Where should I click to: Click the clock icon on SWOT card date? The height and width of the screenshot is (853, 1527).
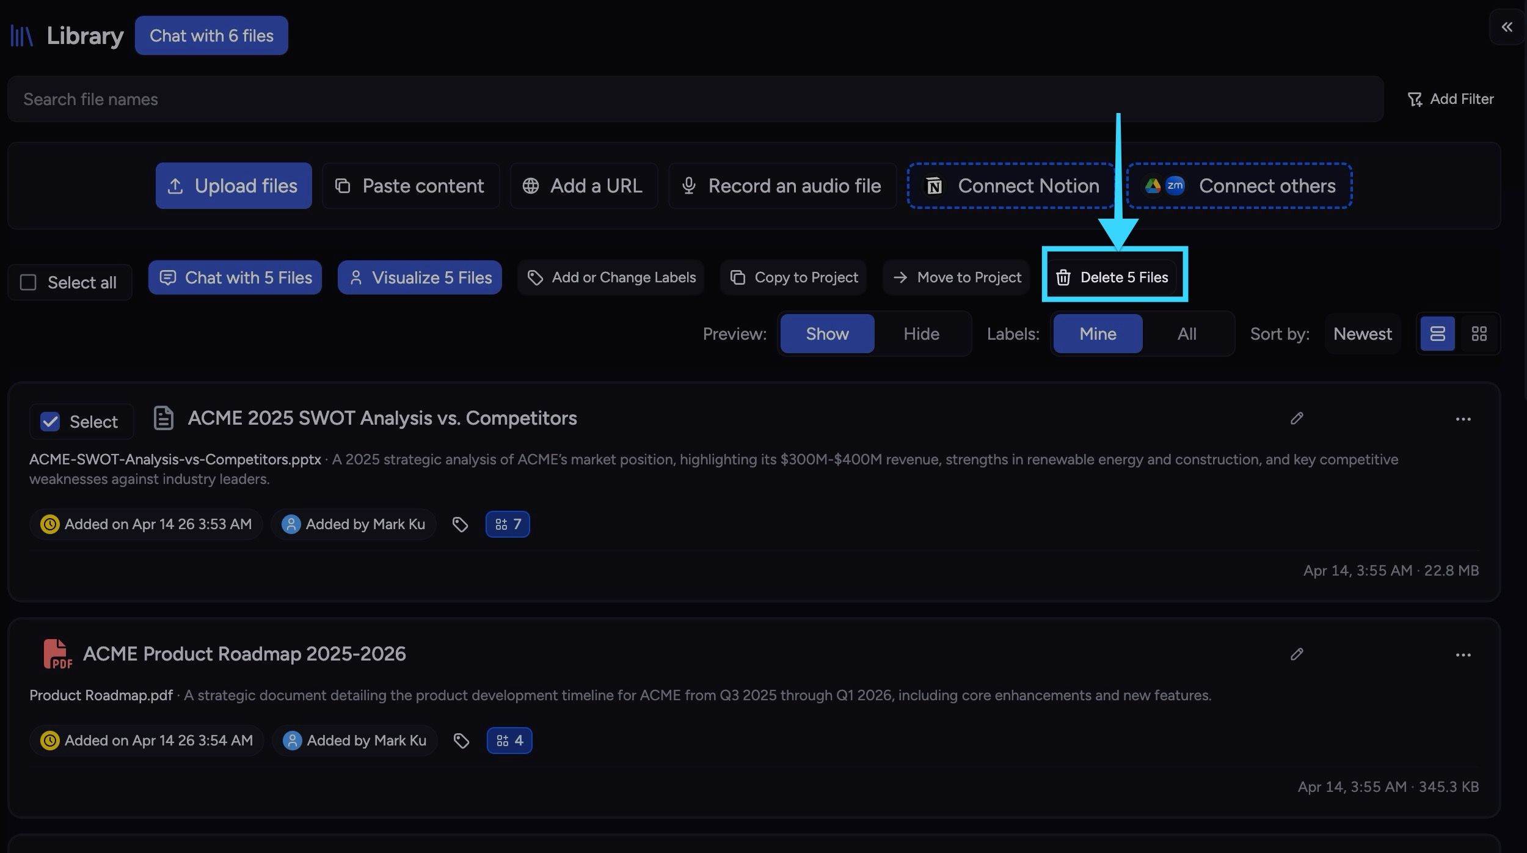coord(49,524)
